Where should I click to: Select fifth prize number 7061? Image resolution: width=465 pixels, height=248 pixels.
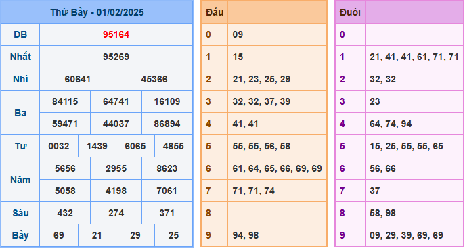pyautogui.click(x=167, y=191)
